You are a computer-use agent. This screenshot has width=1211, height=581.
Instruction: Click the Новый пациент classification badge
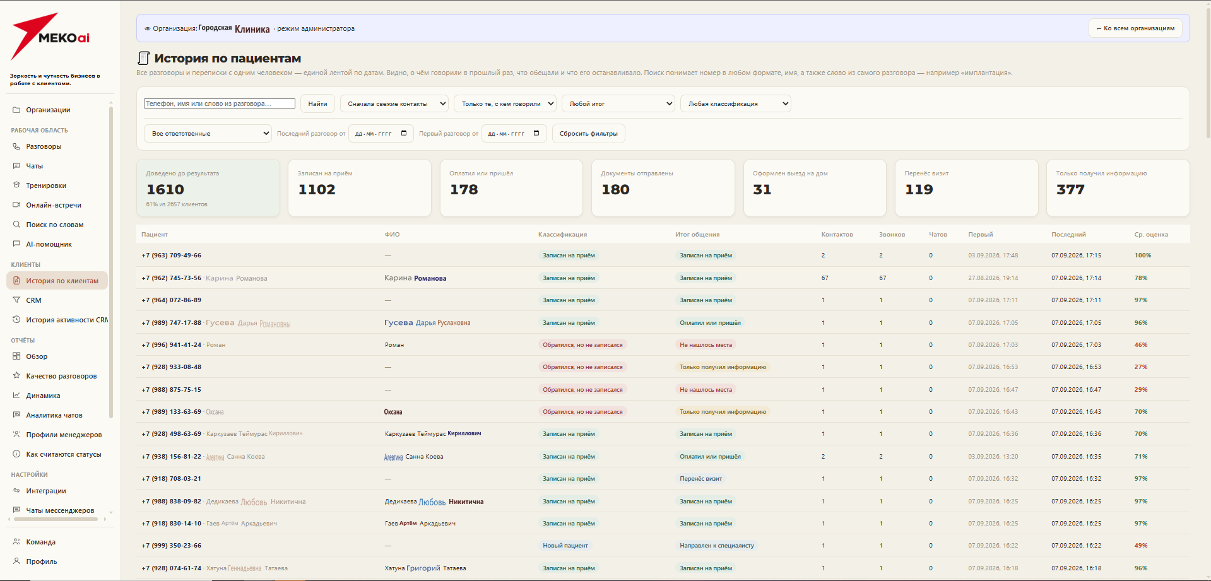click(565, 546)
